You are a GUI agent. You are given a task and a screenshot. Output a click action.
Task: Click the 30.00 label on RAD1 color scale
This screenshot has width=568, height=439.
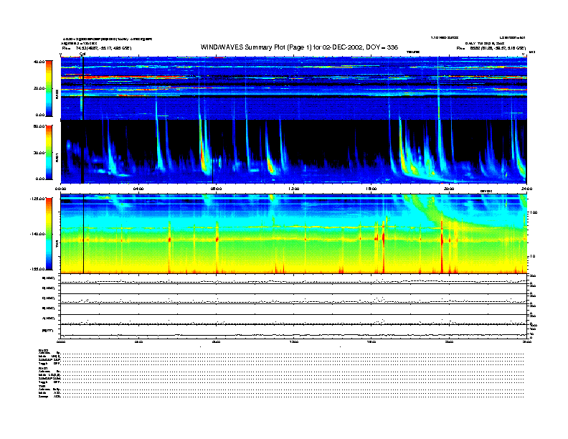pyautogui.click(x=39, y=153)
